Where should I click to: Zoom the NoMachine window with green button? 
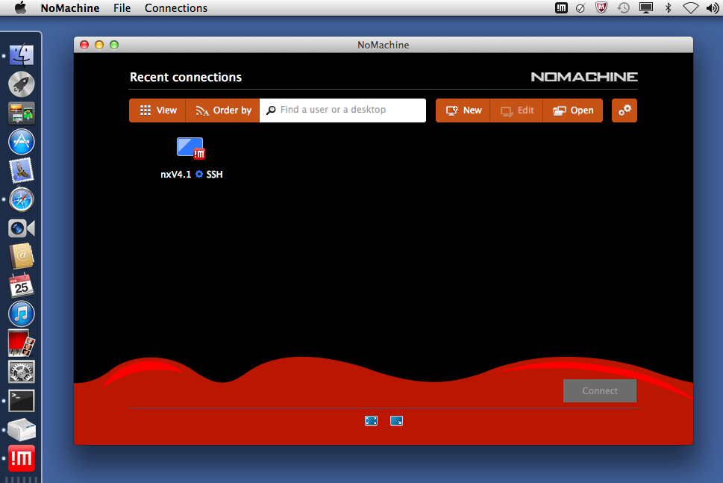click(114, 45)
